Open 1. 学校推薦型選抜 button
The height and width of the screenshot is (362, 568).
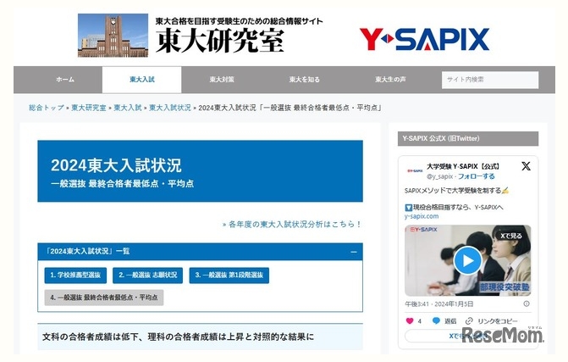click(75, 275)
